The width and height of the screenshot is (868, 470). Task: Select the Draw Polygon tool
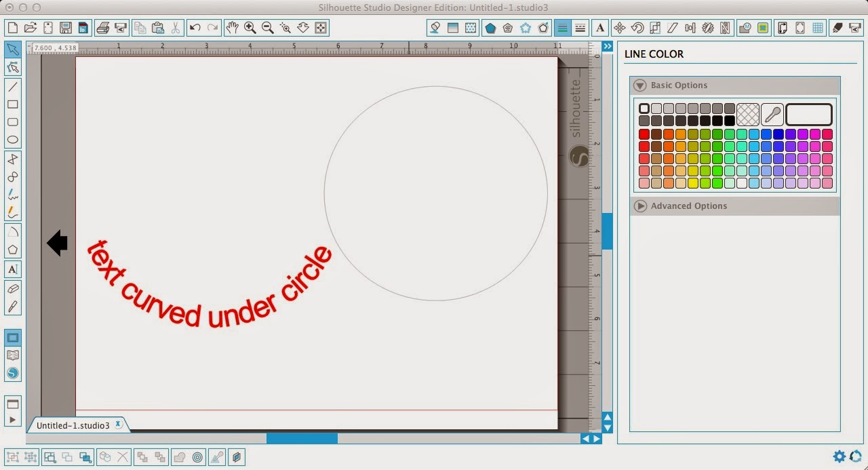12,249
